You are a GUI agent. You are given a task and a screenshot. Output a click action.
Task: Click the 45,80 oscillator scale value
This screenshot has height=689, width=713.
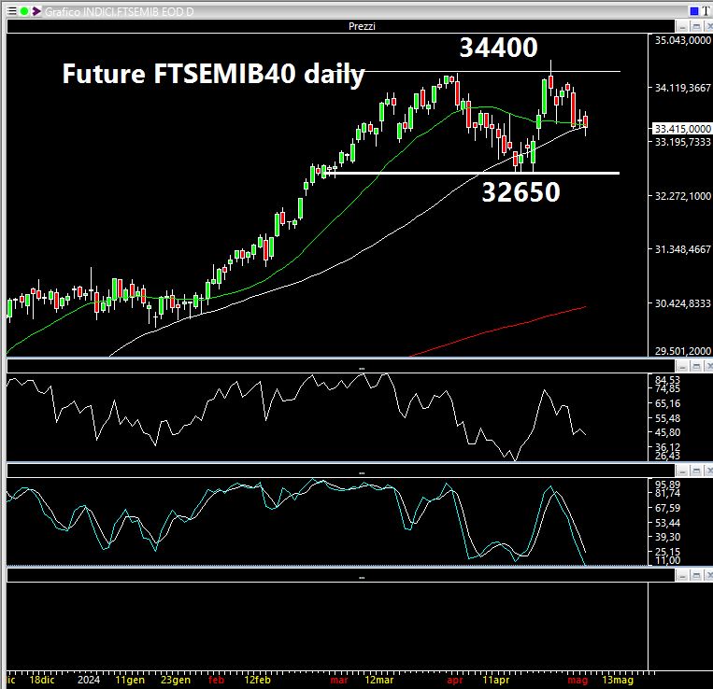click(x=667, y=432)
